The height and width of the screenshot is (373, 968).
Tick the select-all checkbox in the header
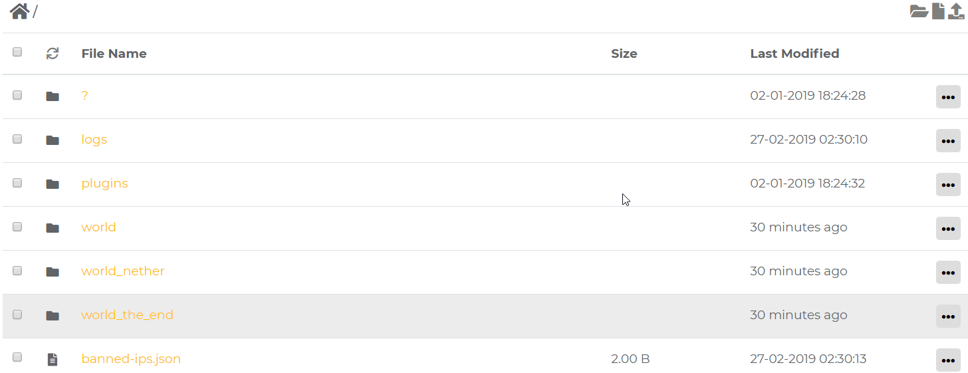[x=17, y=52]
